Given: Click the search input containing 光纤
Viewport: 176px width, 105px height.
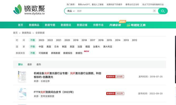Looking at the screenshot, I should (114, 11).
